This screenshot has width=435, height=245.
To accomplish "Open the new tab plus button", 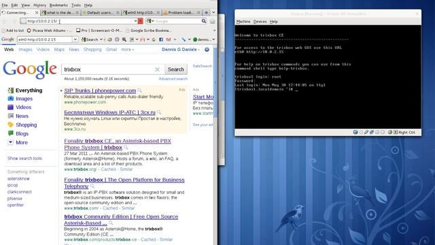I will (206, 12).
